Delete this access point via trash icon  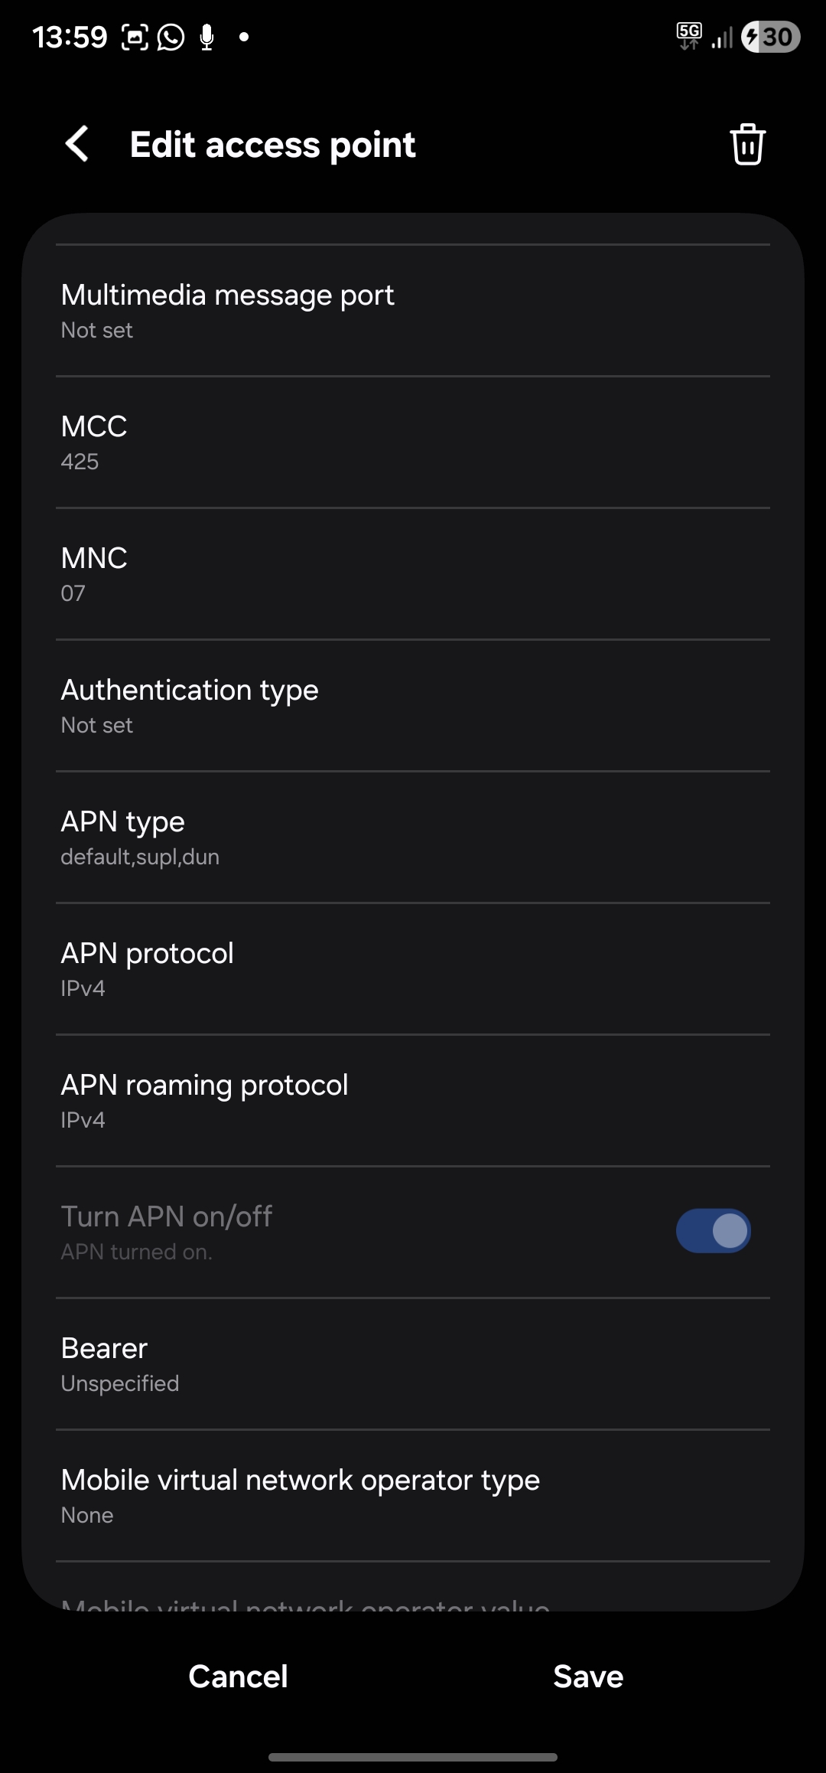[x=747, y=144]
